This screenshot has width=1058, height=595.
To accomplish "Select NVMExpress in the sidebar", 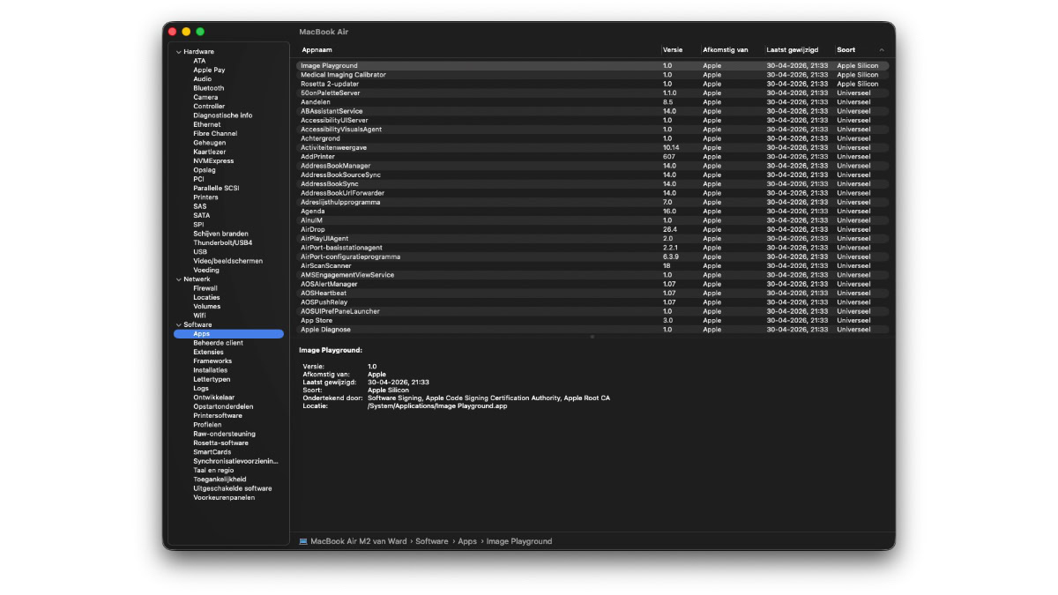I will tap(213, 161).
